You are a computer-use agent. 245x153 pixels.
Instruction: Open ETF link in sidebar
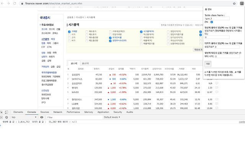pyautogui.click(x=43, y=47)
